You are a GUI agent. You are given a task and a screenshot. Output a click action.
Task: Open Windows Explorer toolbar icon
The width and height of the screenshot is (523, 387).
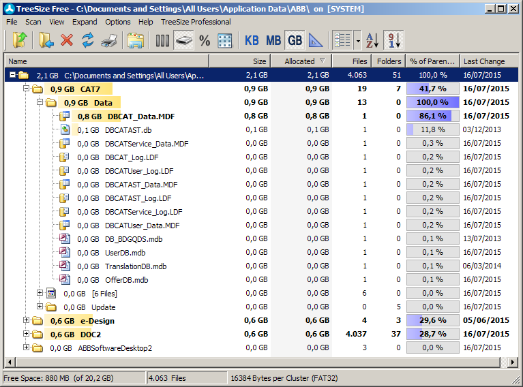click(x=136, y=41)
